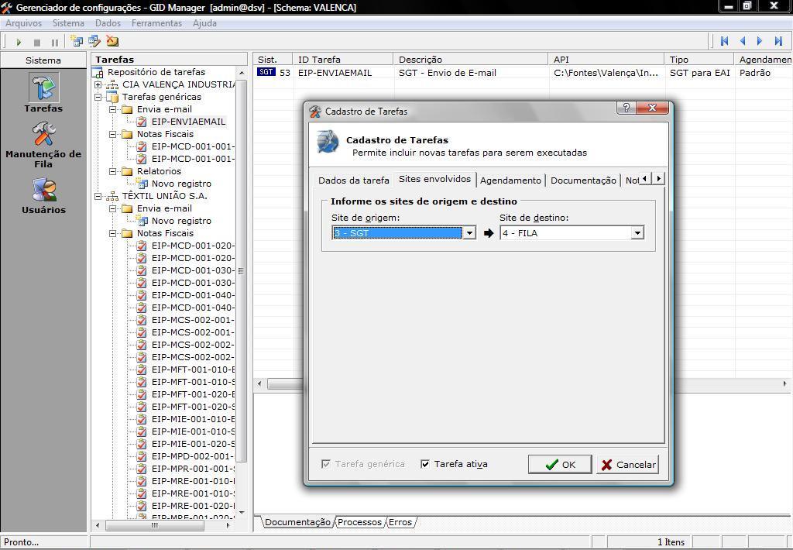
Task: Select EIP-ENVIAEMAIL in the task tree
Action: [188, 122]
